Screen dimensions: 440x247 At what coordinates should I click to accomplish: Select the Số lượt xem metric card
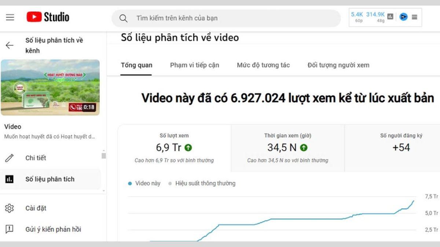[x=174, y=148]
